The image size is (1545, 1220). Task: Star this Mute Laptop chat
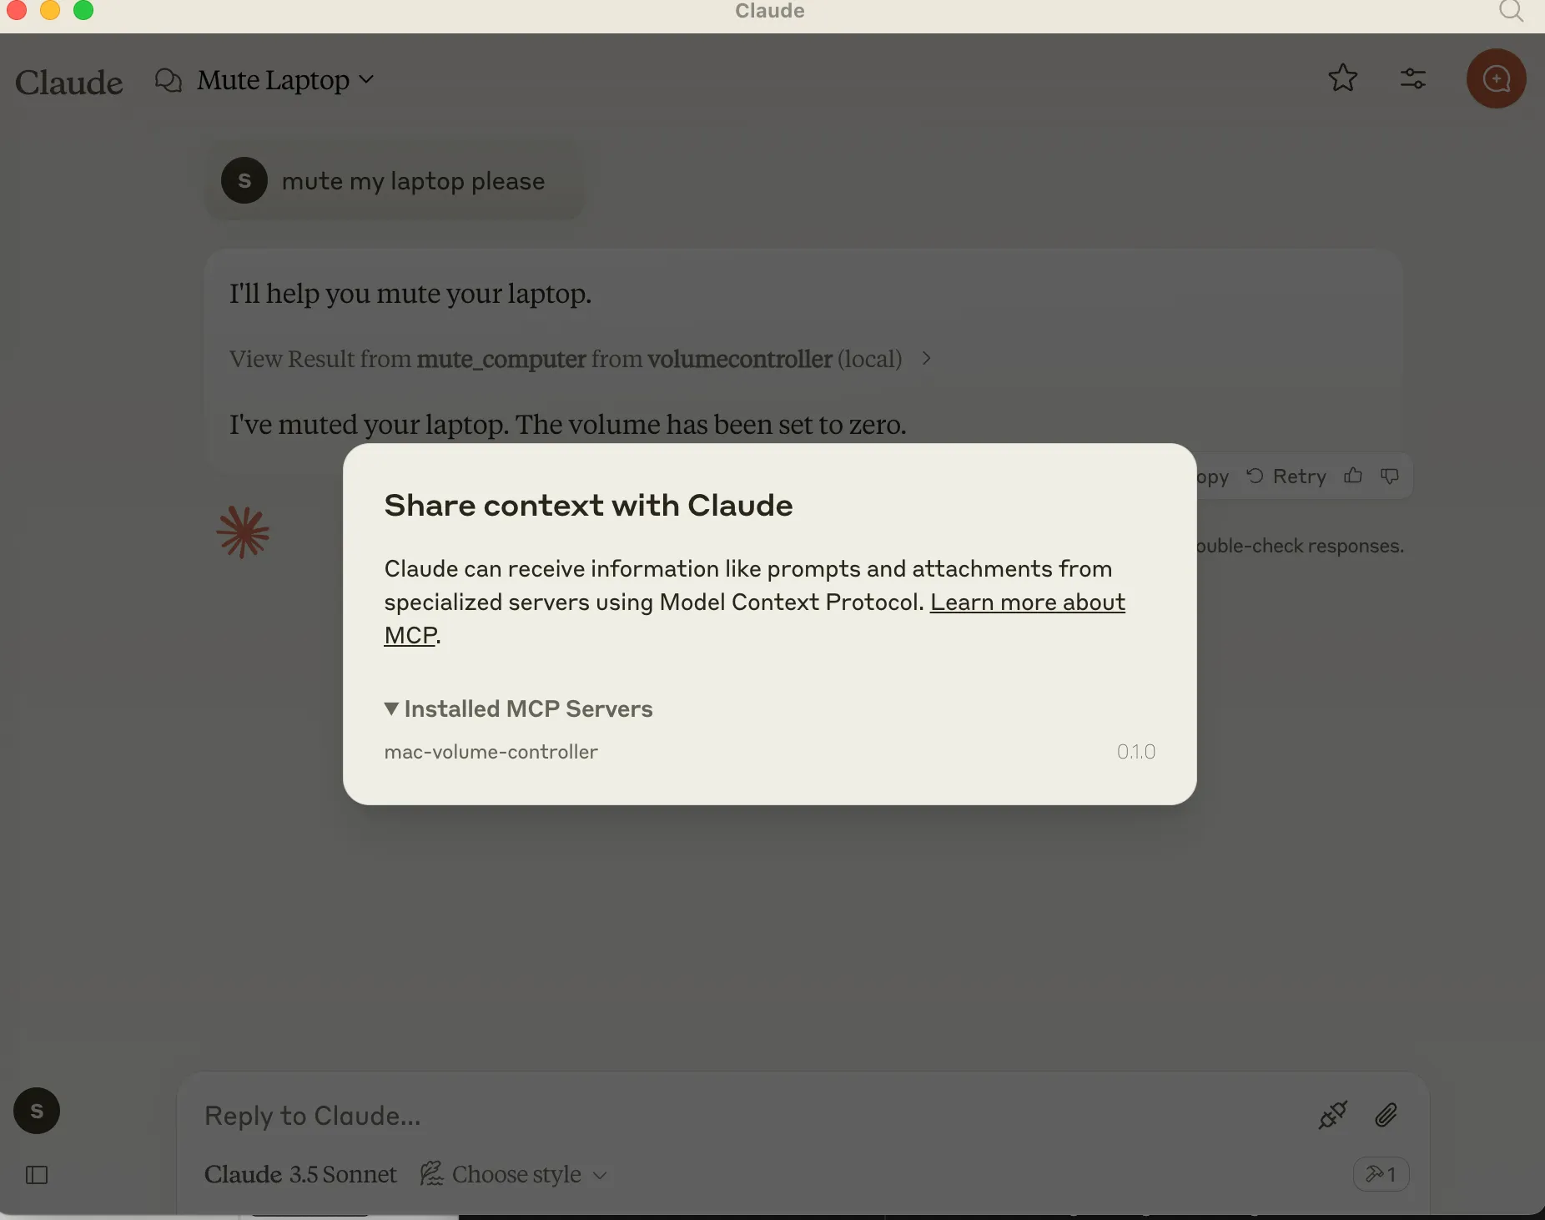pyautogui.click(x=1342, y=78)
